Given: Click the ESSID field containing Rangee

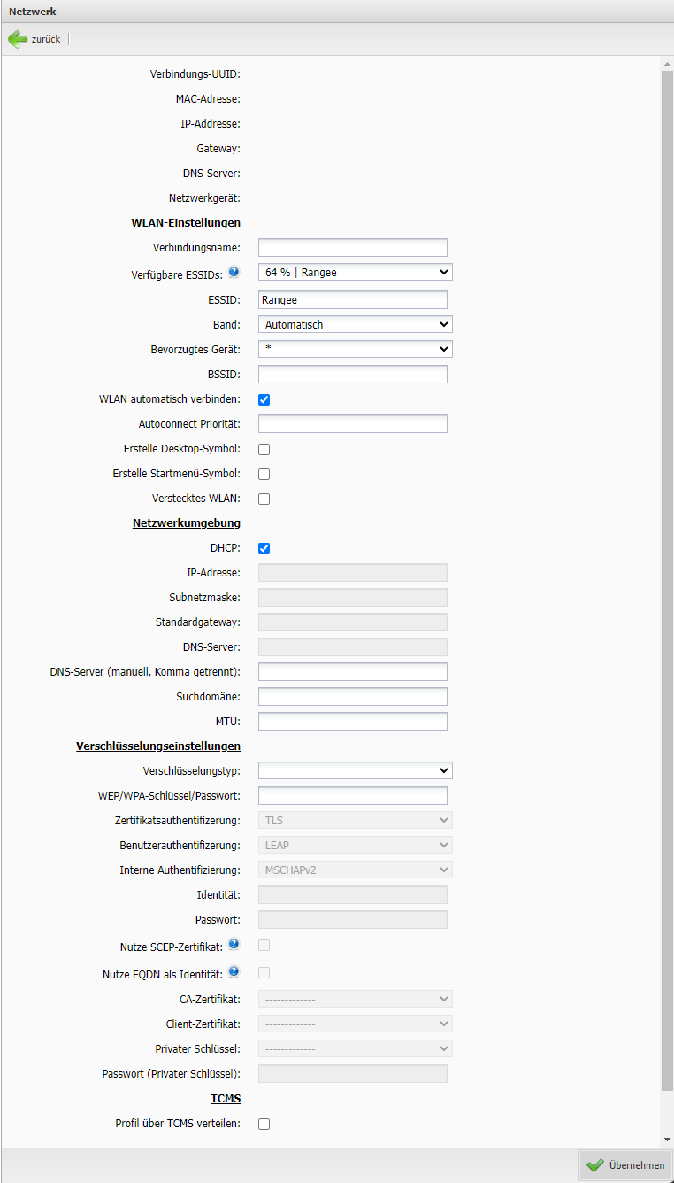Looking at the screenshot, I should pyautogui.click(x=352, y=299).
